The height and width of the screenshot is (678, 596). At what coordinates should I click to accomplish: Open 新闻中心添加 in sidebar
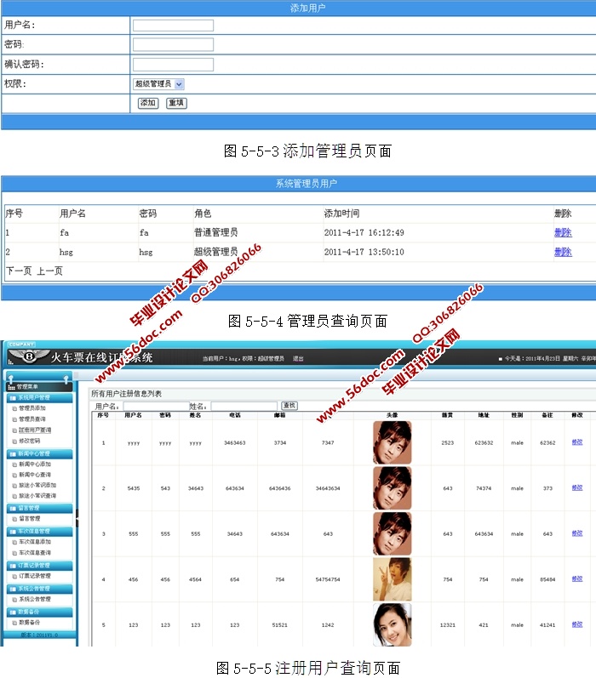(35, 464)
